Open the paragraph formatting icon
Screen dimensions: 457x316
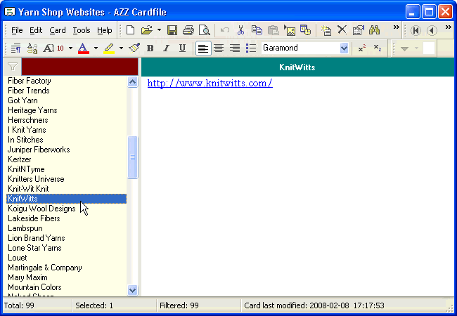pos(15,48)
